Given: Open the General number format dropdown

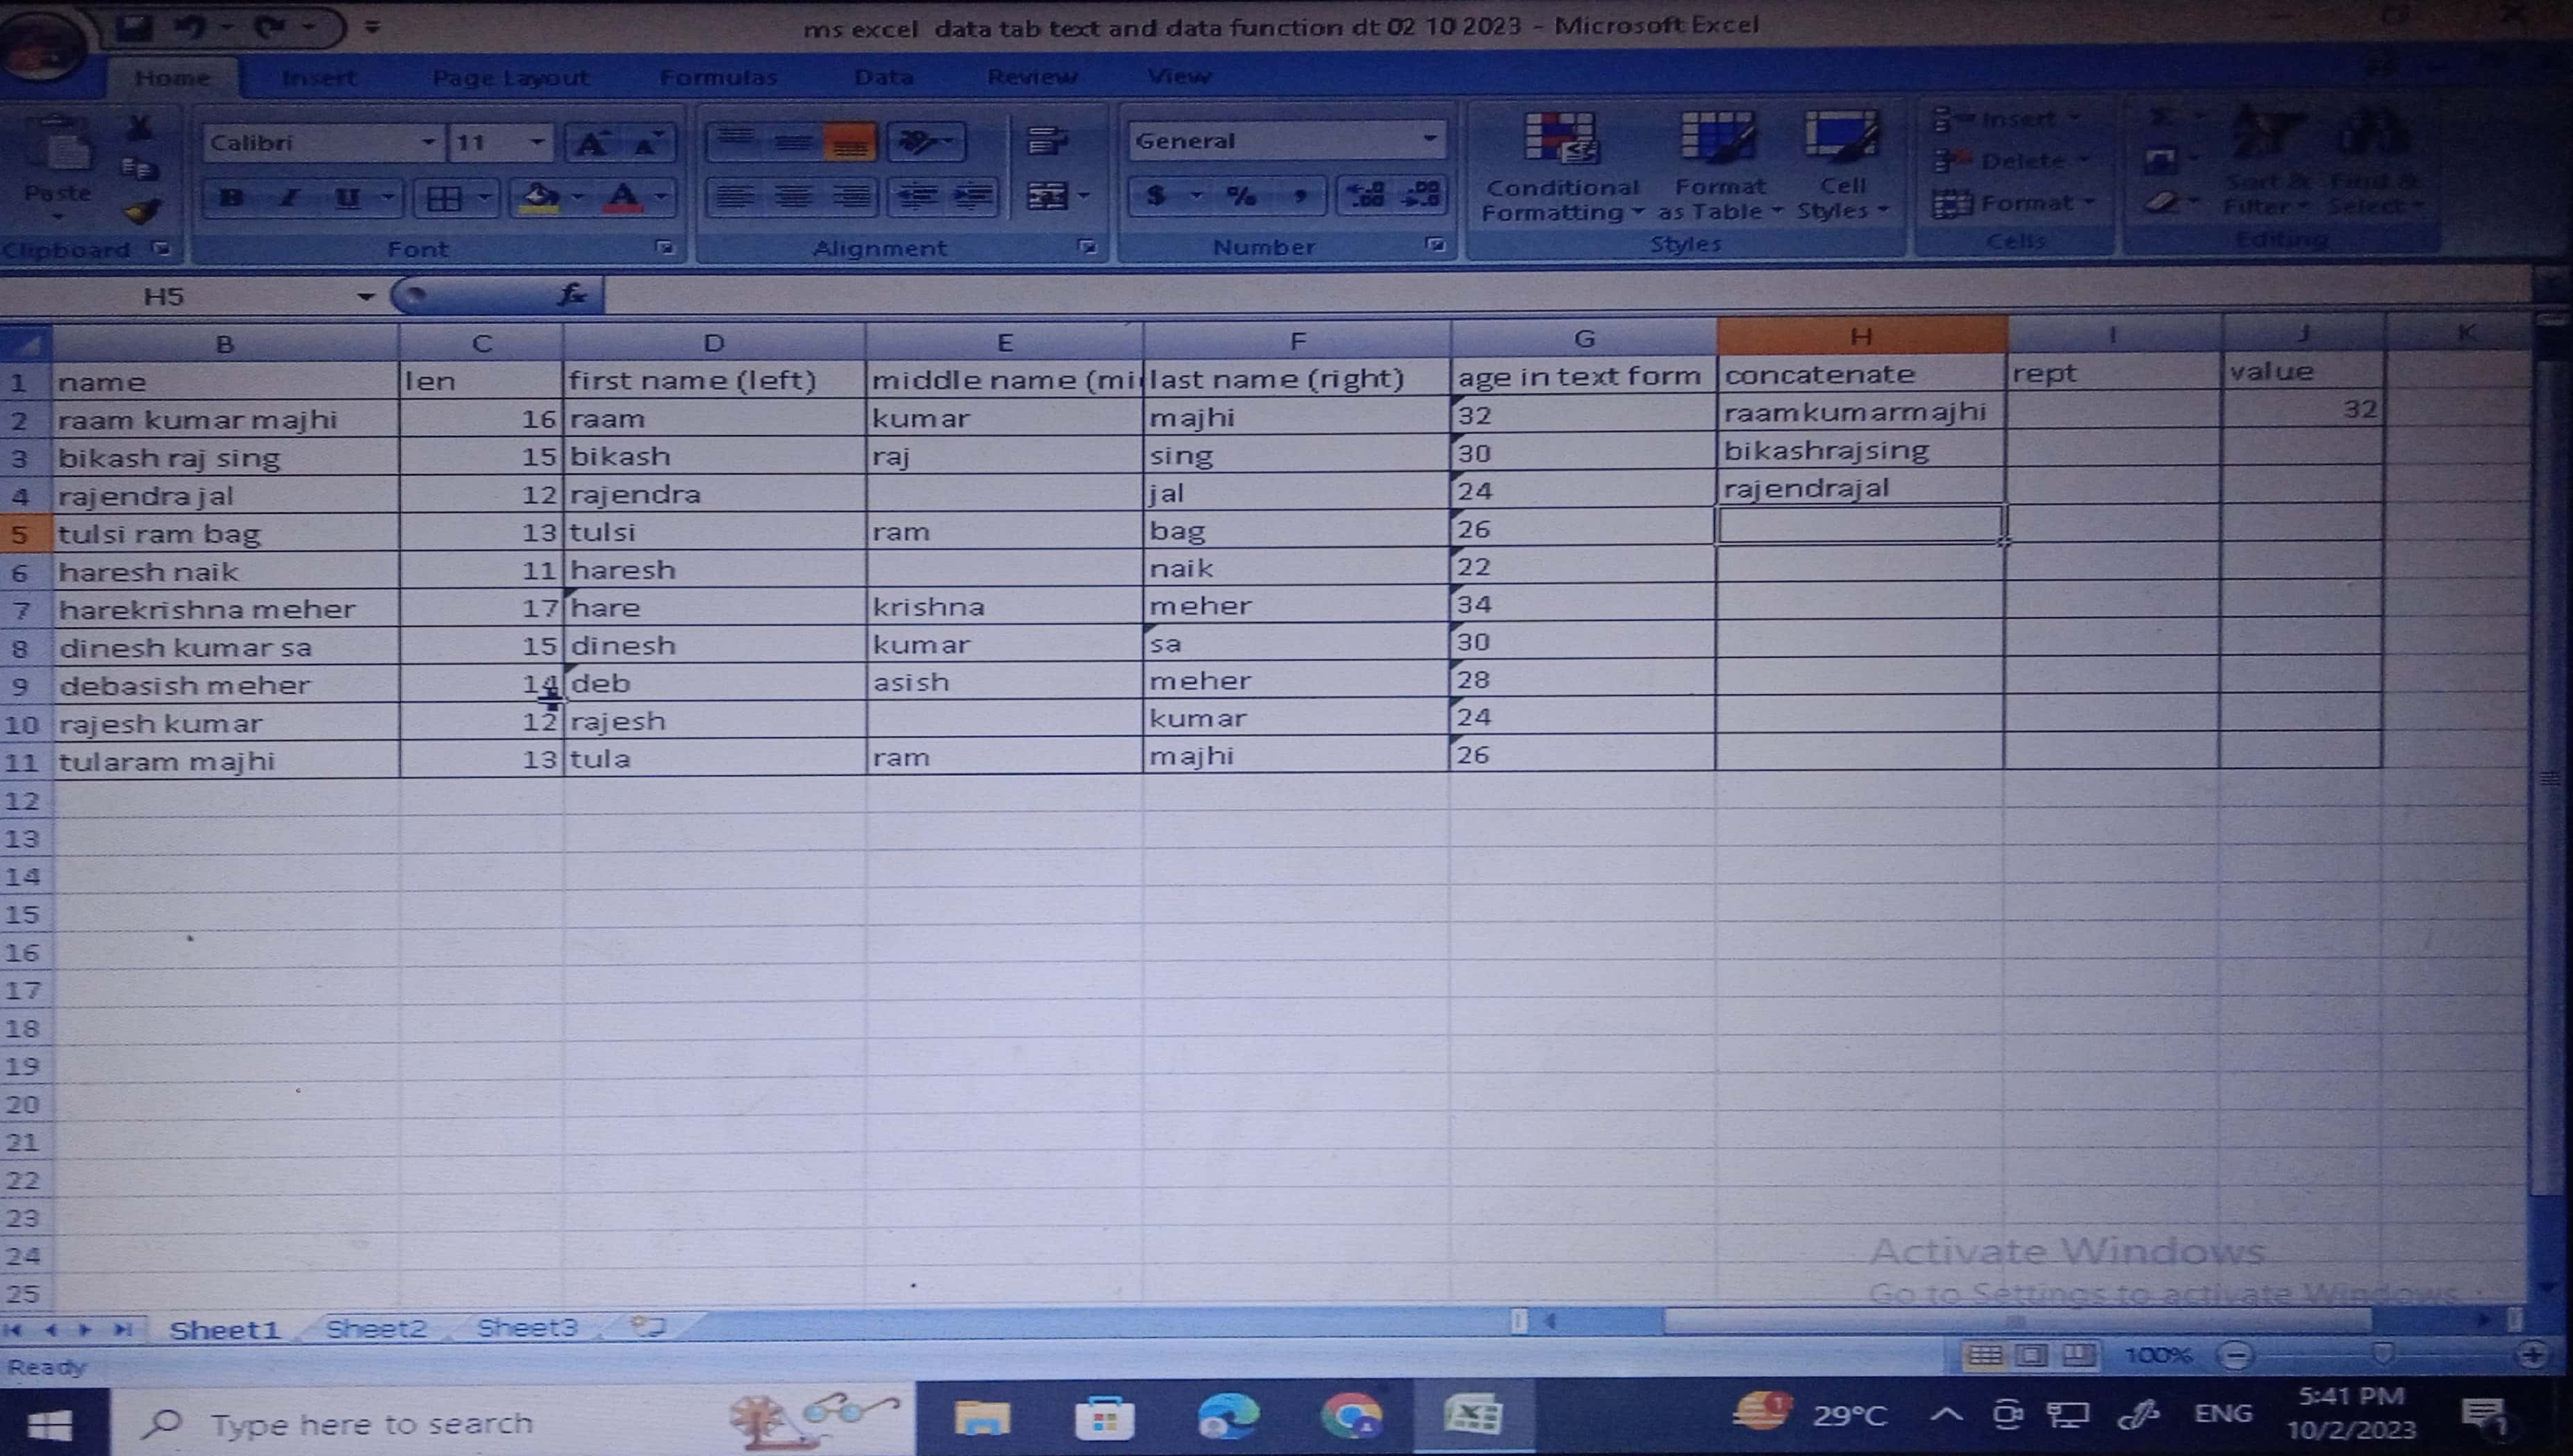Looking at the screenshot, I should coord(1430,140).
